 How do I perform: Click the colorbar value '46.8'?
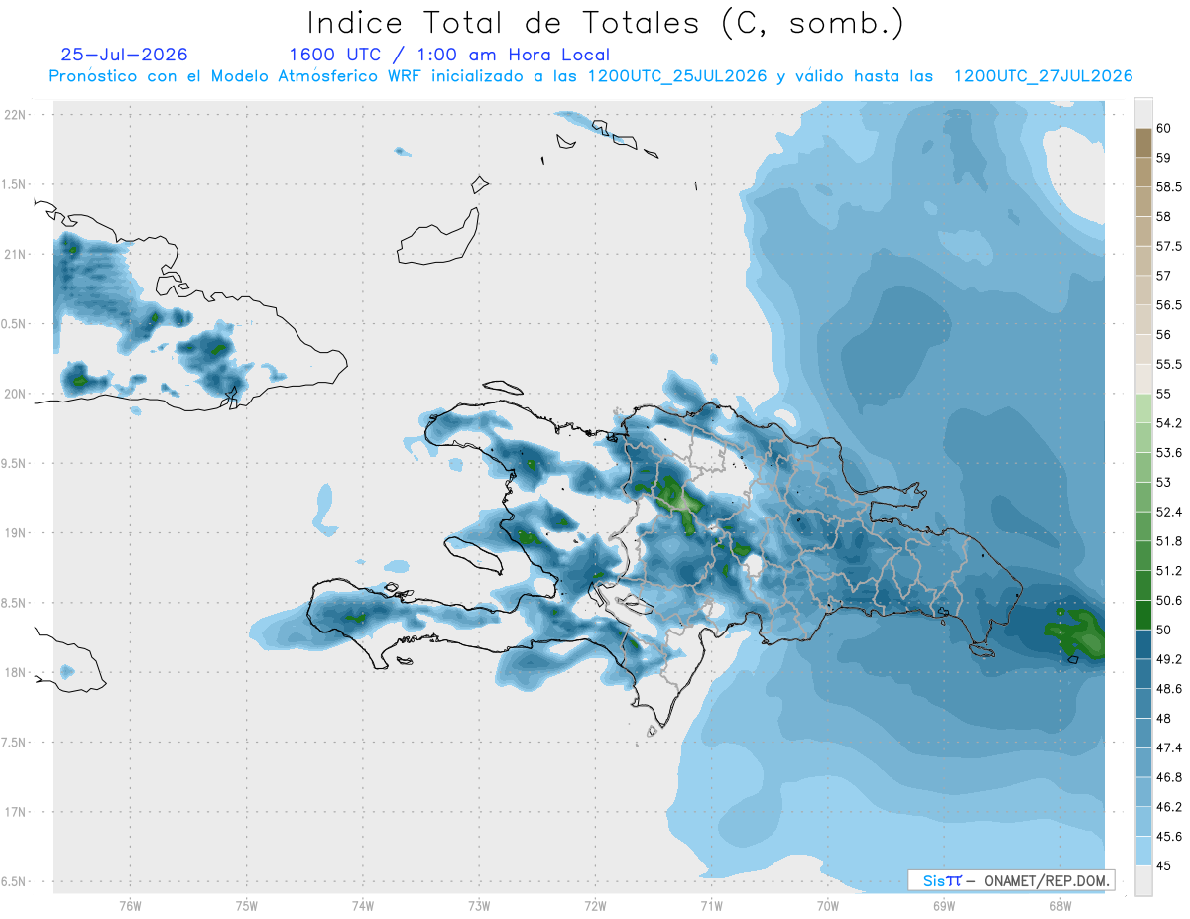coord(1168,777)
